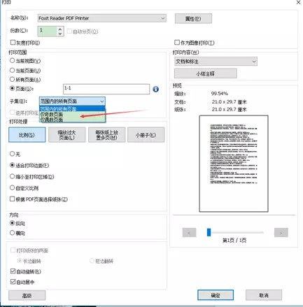Confirm printing with OK (确定) button

(x=216, y=295)
